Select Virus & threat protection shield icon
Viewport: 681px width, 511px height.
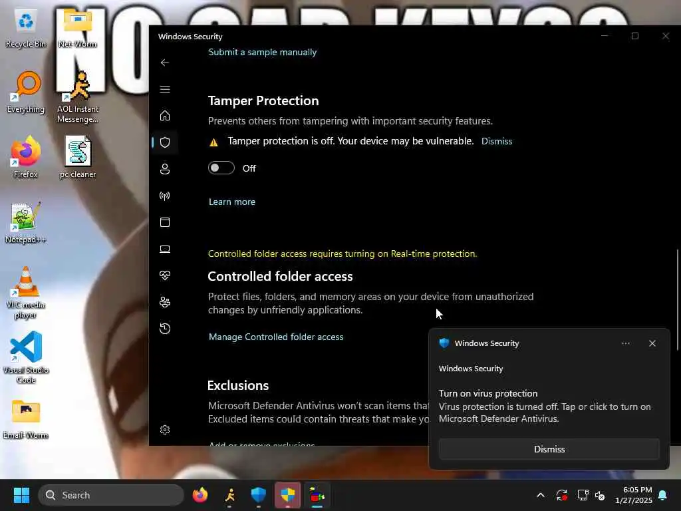(x=165, y=142)
